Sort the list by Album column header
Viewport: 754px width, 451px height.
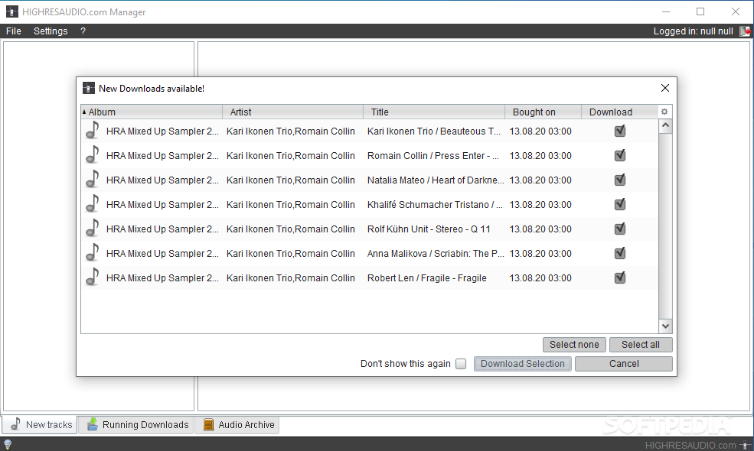click(152, 112)
